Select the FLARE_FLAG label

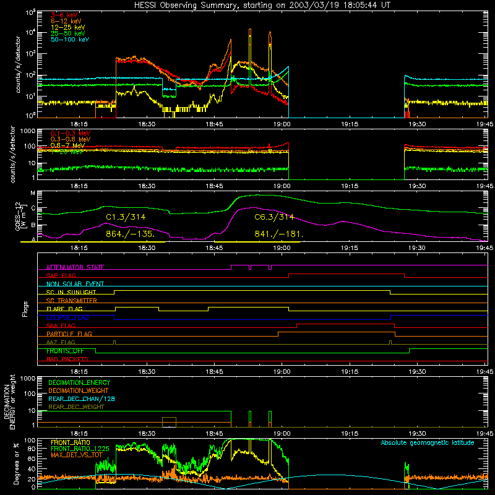[x=64, y=309]
